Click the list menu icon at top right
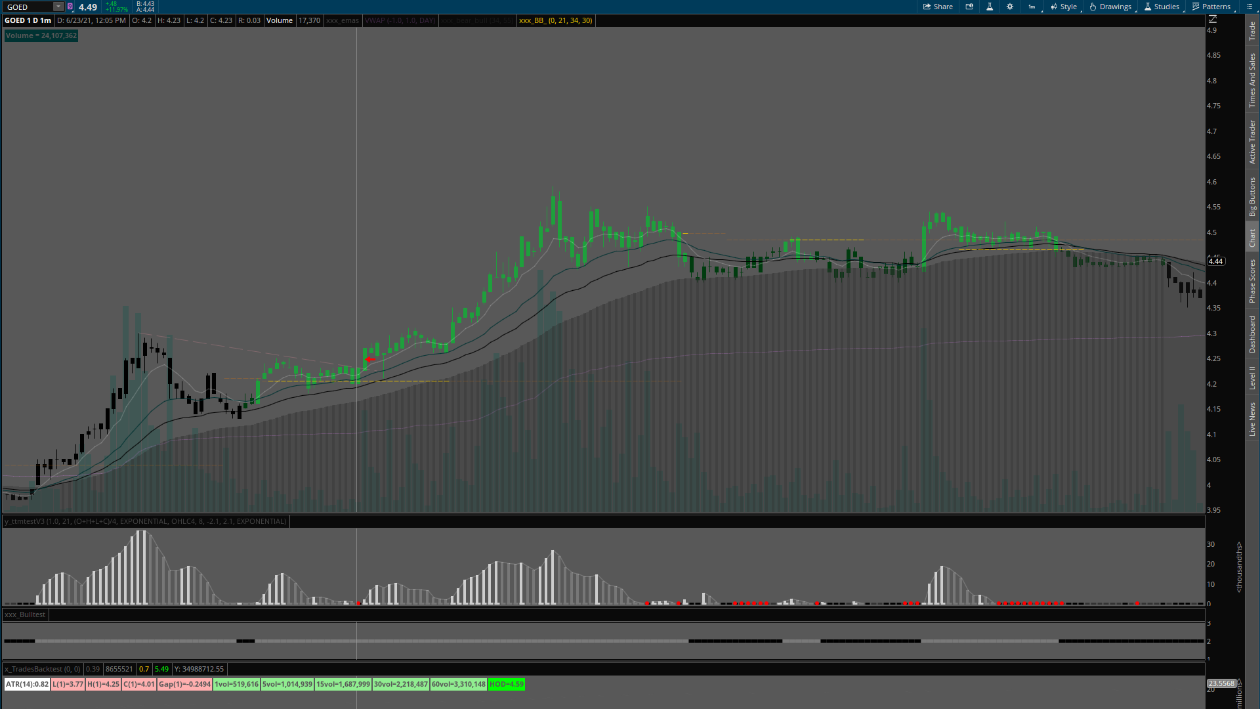Image resolution: width=1260 pixels, height=709 pixels. click(x=1249, y=7)
